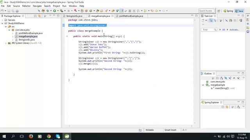Click Last Edit Location arrow icon
The width and height of the screenshot is (250, 140).
[152, 11]
